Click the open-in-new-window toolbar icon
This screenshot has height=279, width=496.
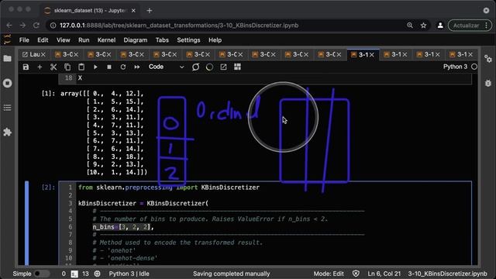point(223,67)
